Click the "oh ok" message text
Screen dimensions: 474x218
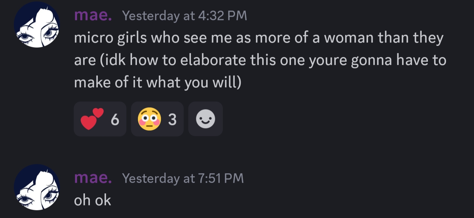coord(92,200)
